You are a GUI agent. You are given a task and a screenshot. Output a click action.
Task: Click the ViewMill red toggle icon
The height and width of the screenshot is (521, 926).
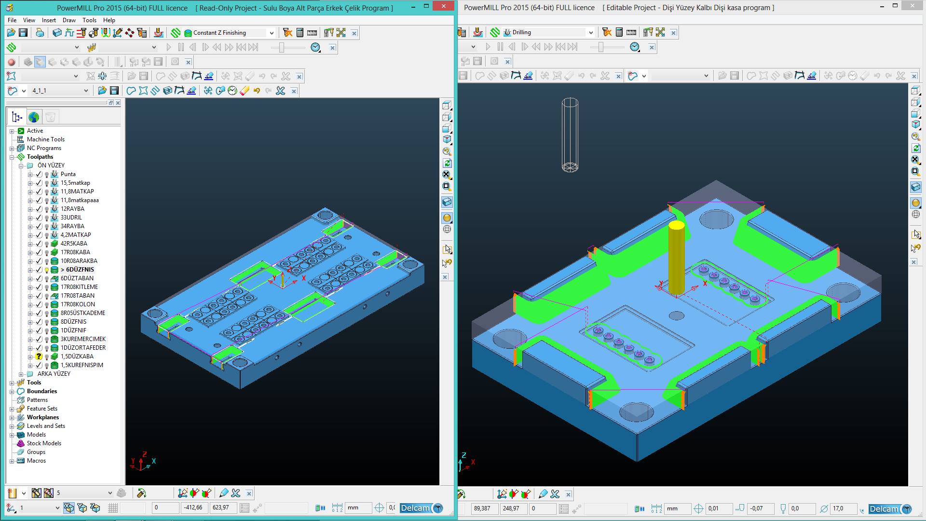pyautogui.click(x=12, y=62)
